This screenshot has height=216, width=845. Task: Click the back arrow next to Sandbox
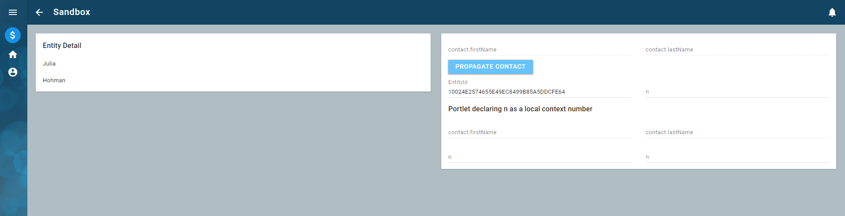pos(39,12)
